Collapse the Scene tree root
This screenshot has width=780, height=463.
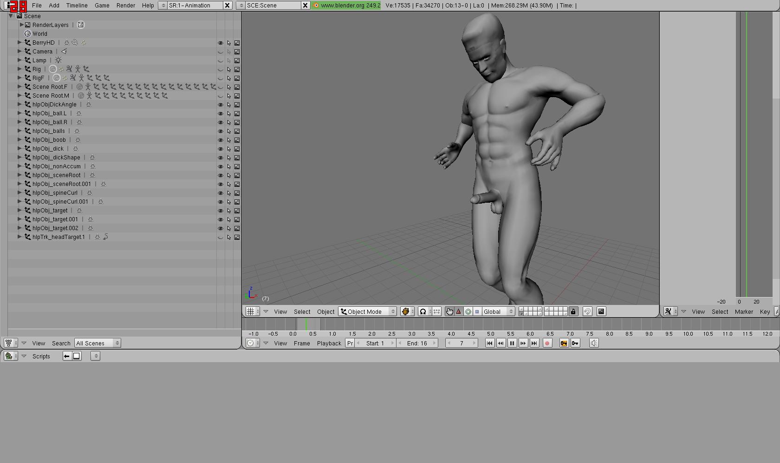click(x=11, y=16)
